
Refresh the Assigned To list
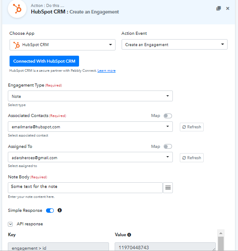pyautogui.click(x=192, y=157)
